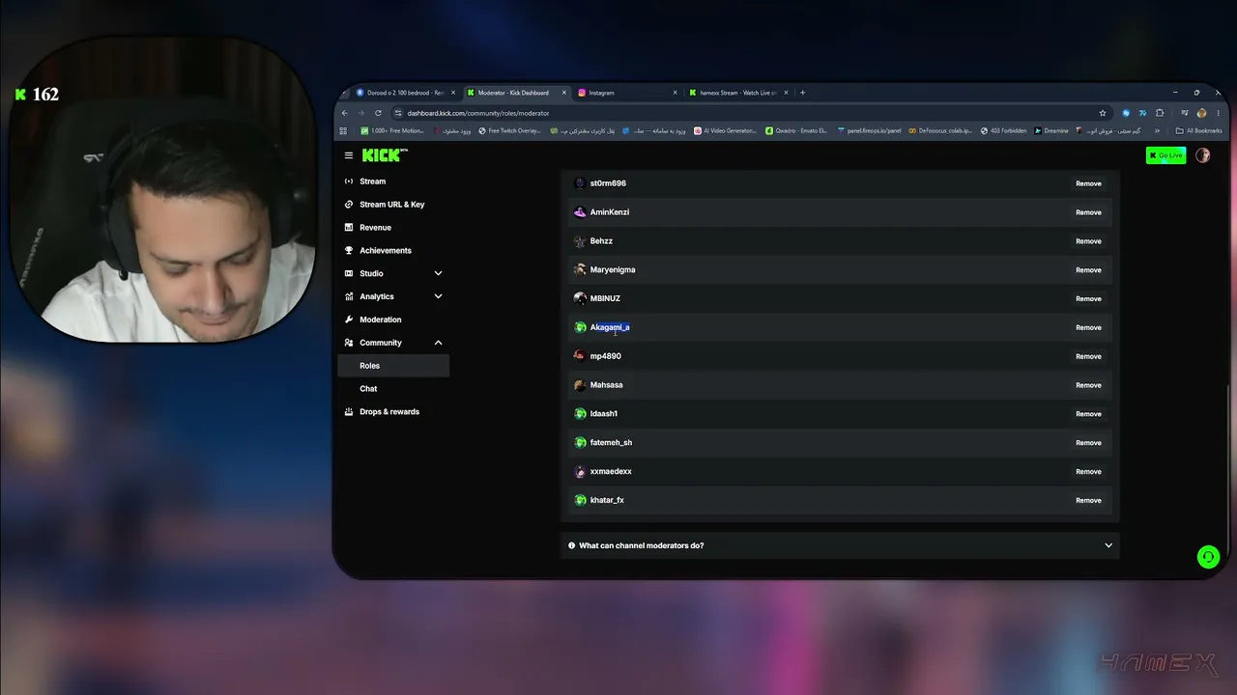Screen dimensions: 1237x695
Task: Click the Achievements trophy icon
Action: point(349,251)
